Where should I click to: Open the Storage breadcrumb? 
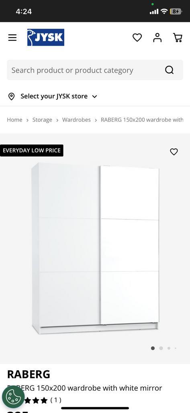pyautogui.click(x=42, y=120)
